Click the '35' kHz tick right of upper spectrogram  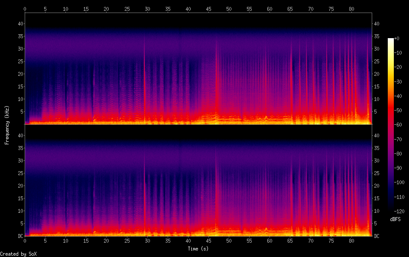pos(377,36)
